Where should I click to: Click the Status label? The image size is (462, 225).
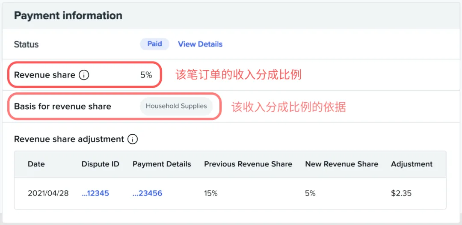coord(26,44)
